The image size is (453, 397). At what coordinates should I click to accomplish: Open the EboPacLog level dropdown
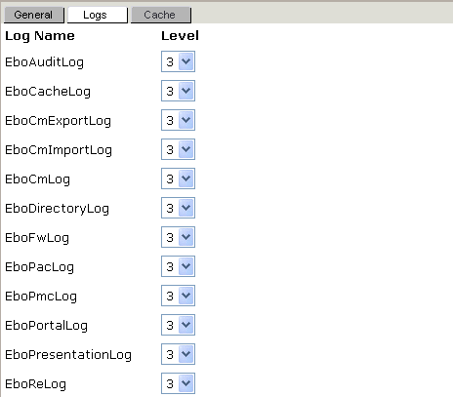(x=178, y=266)
